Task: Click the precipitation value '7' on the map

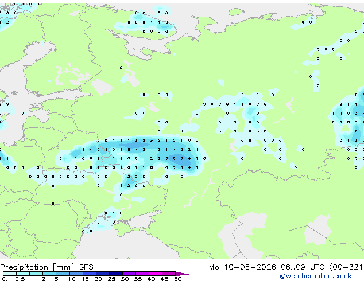Action: click(x=182, y=159)
